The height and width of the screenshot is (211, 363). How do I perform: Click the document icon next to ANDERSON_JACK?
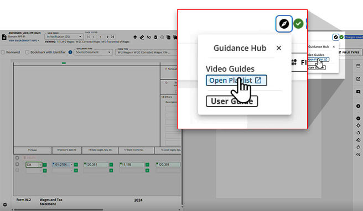click(4, 37)
